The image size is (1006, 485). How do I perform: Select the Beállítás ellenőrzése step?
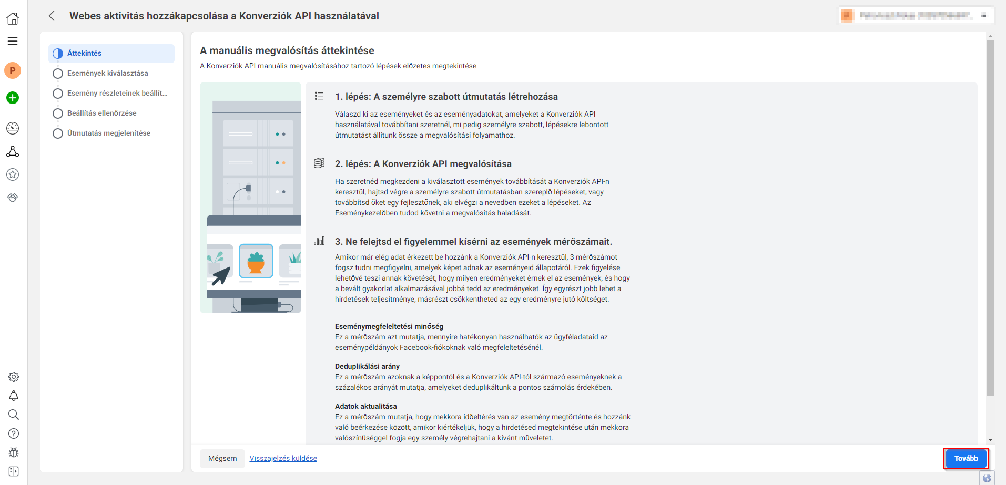tap(101, 113)
